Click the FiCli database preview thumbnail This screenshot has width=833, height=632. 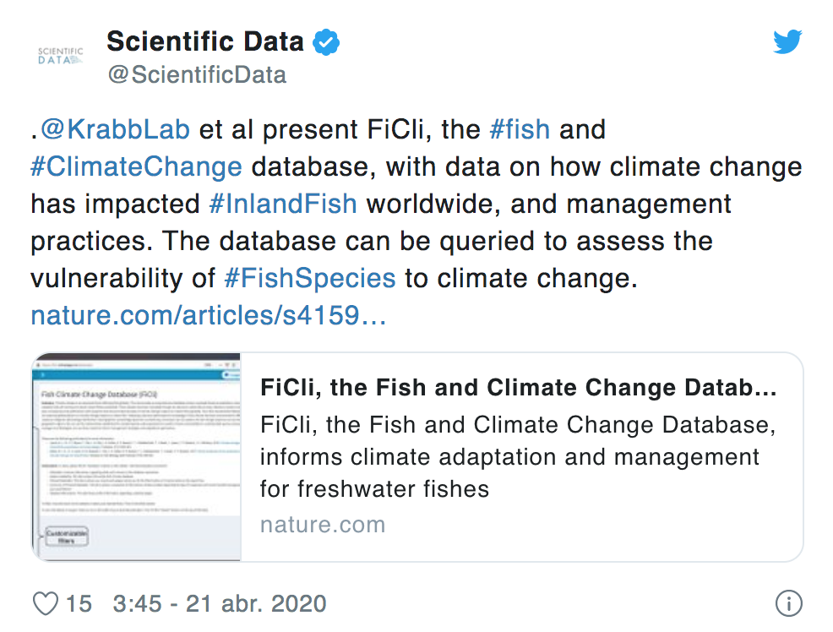coord(136,456)
